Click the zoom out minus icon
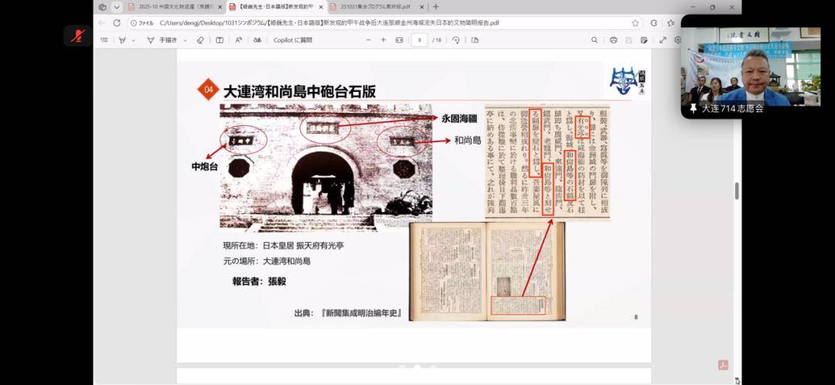Image resolution: width=835 pixels, height=385 pixels. [368, 40]
